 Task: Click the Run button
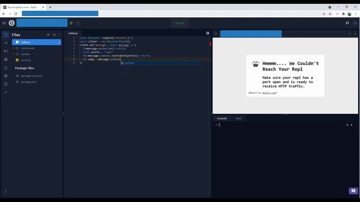179,23
